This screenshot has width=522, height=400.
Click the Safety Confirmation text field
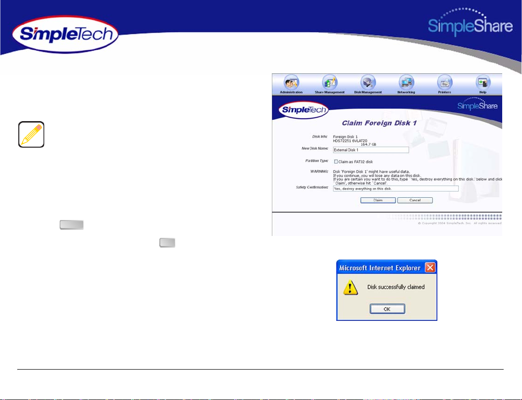point(396,189)
